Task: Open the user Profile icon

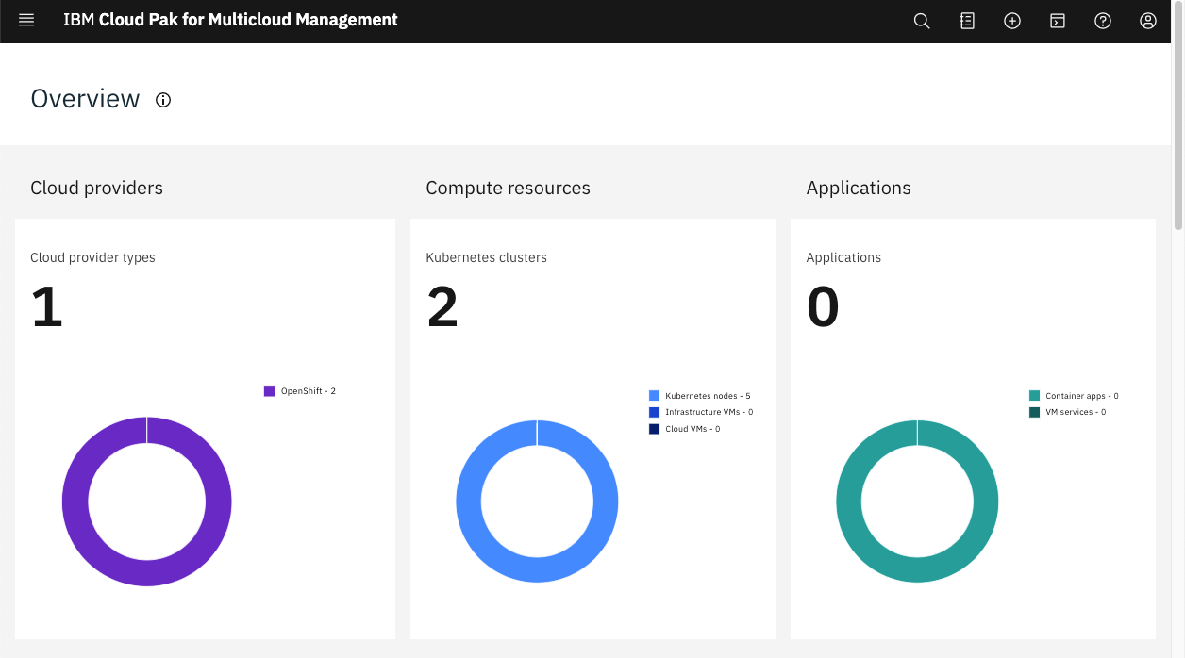Action: point(1147,20)
